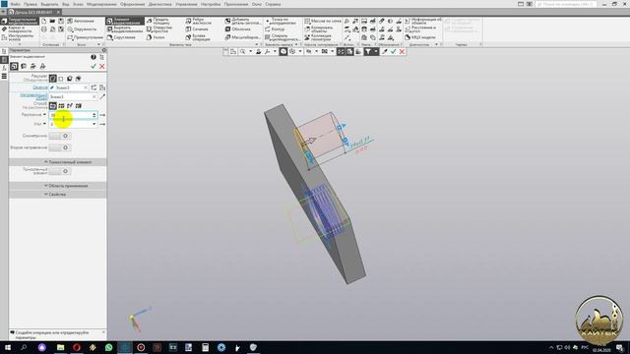Open the Справка menu

273,4
